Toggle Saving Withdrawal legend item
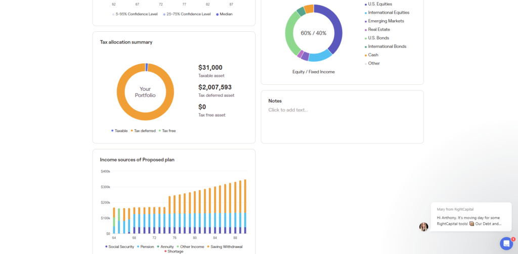The image size is (518, 254). [224, 246]
